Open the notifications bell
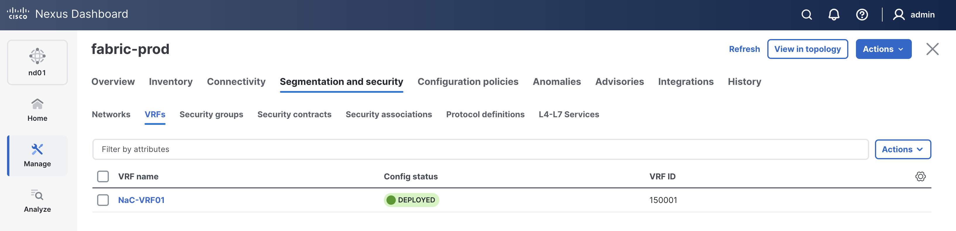 click(x=834, y=15)
